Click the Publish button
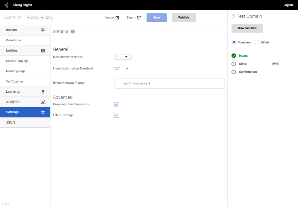Screen dimensions: 298x207 tap(183, 18)
